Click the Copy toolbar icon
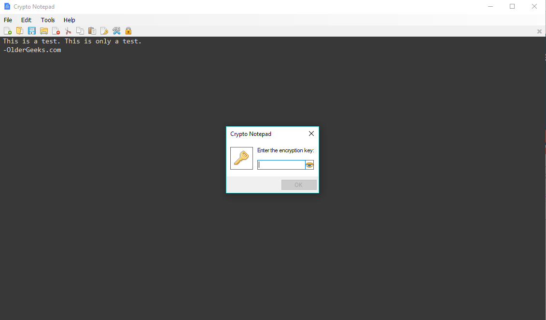 (x=80, y=31)
